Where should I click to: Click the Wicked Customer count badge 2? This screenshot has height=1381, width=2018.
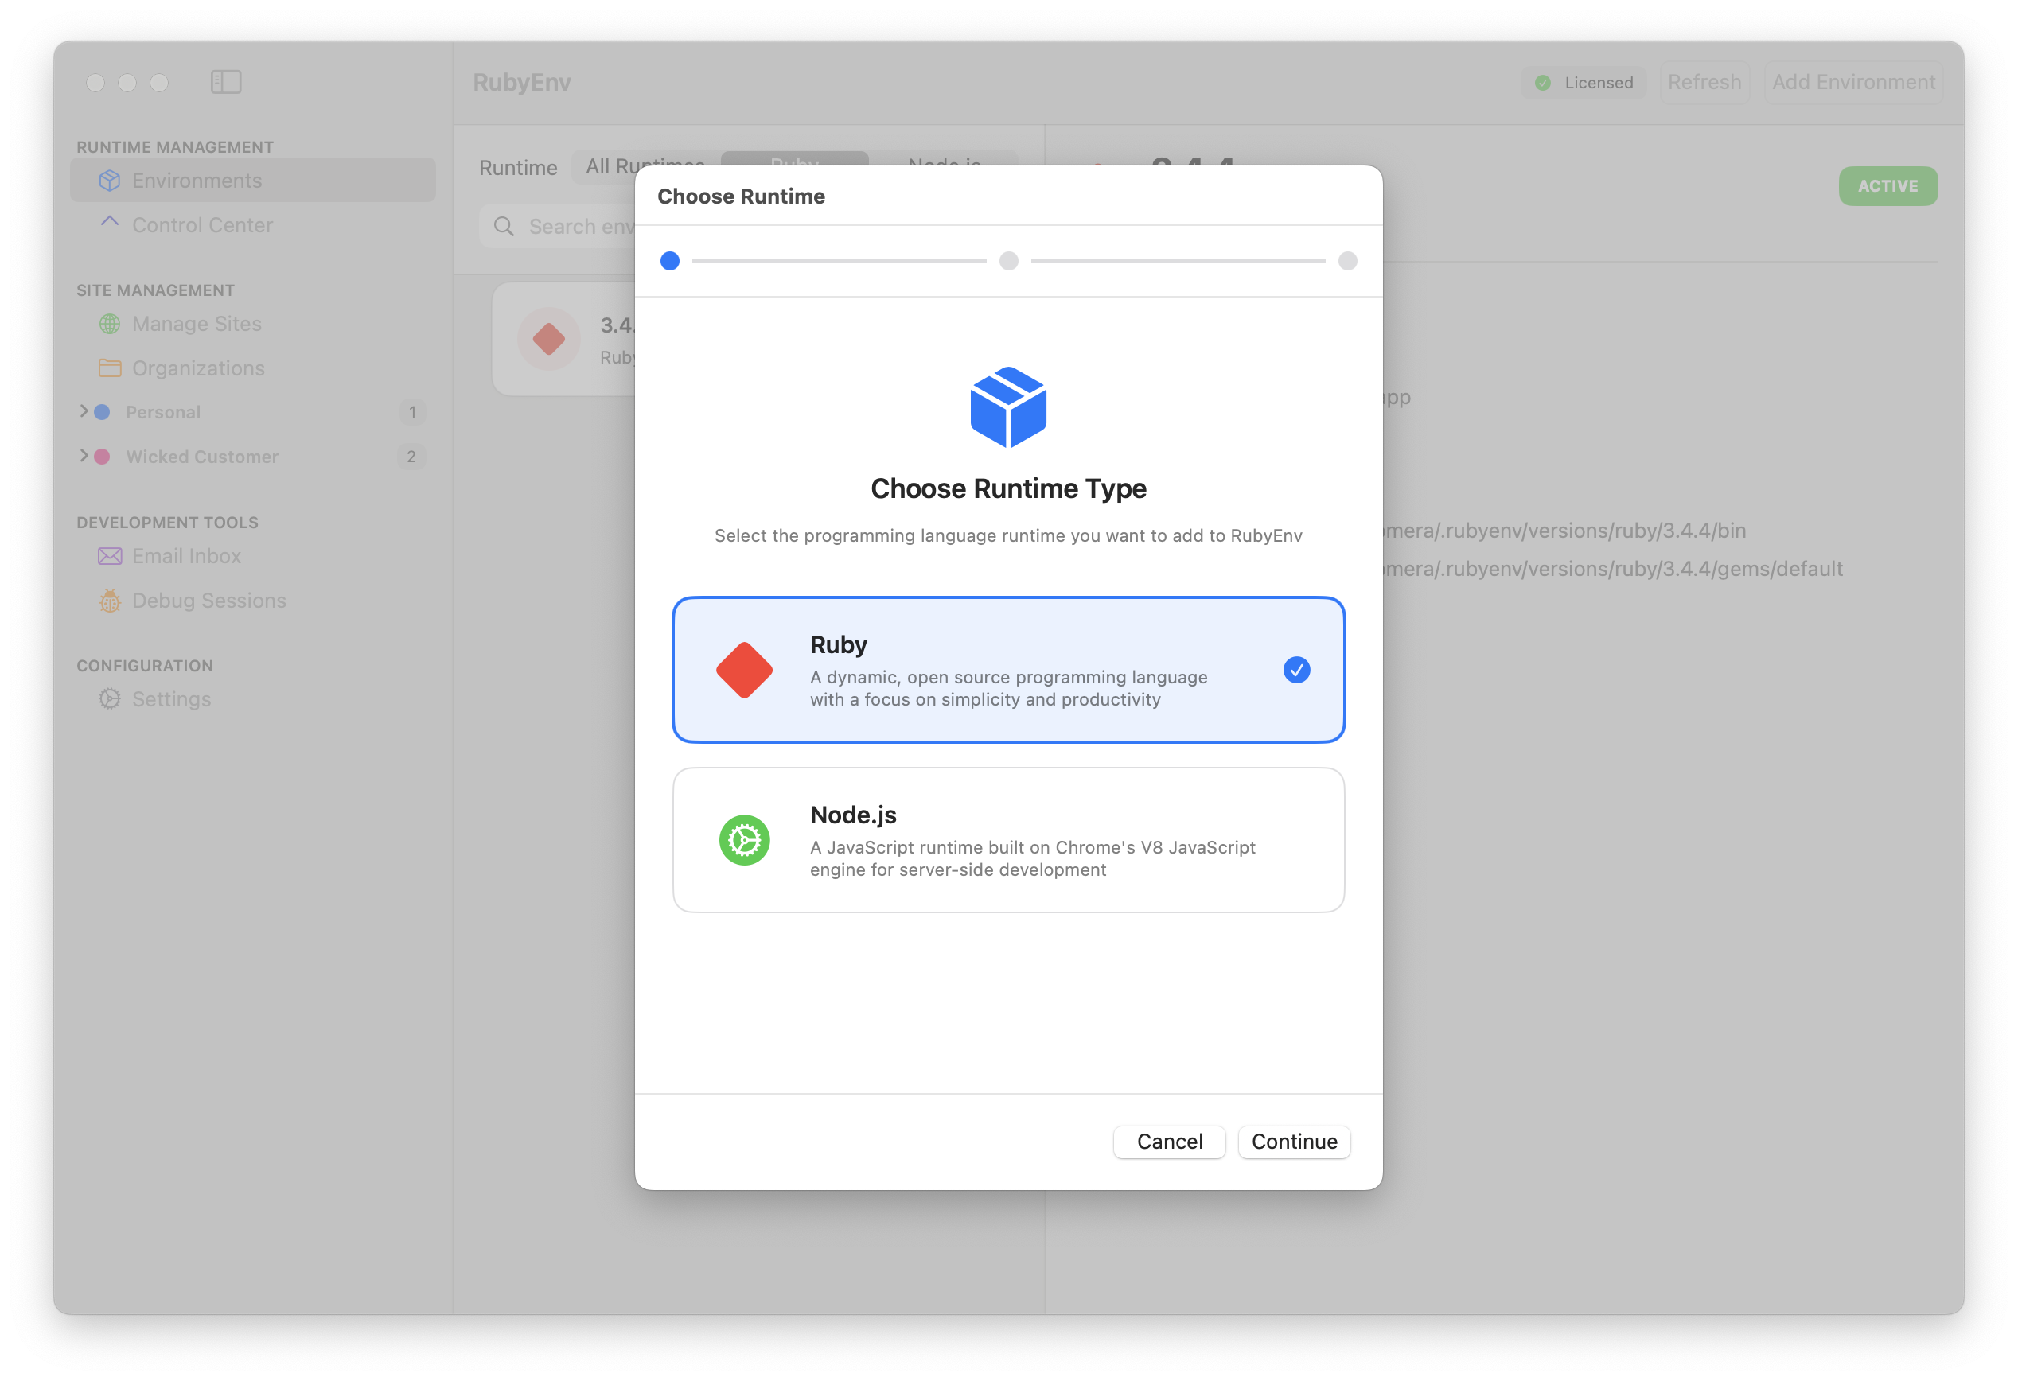(411, 457)
